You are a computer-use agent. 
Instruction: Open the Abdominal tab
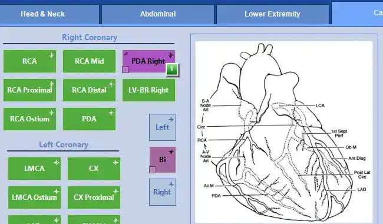click(x=158, y=14)
